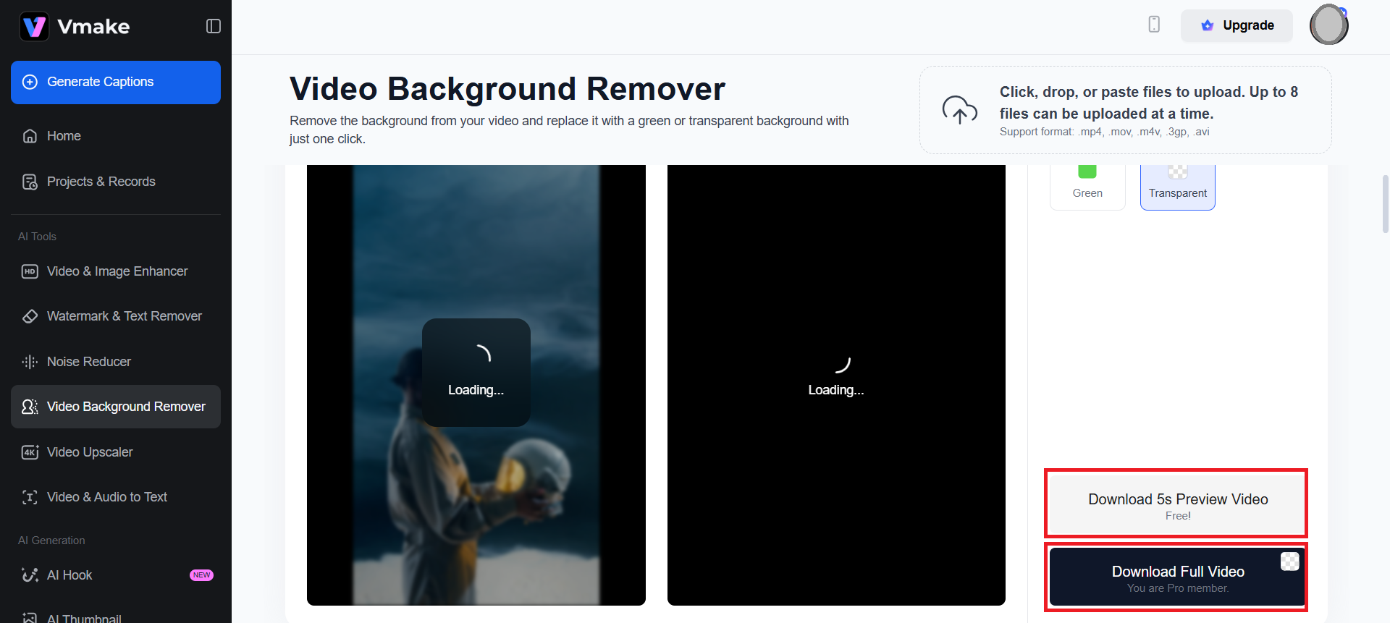Click the Vmake logo icon

34,27
